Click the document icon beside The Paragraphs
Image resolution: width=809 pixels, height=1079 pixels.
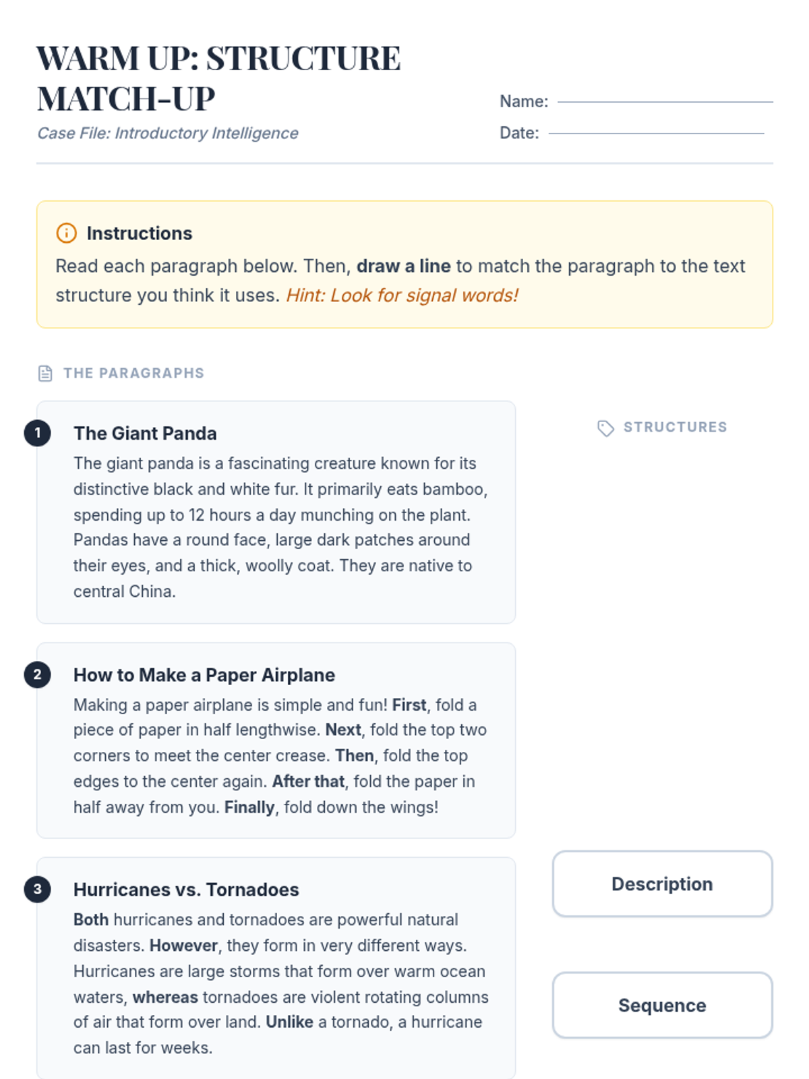click(45, 374)
